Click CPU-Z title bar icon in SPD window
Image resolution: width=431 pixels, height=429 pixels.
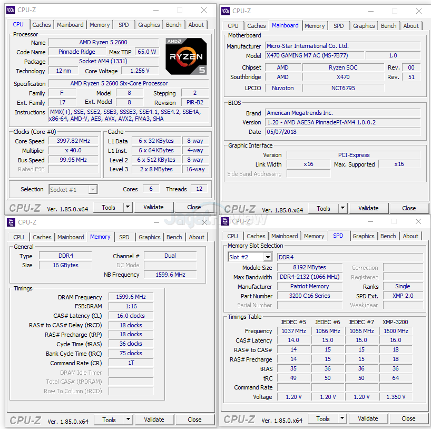coord(226,221)
